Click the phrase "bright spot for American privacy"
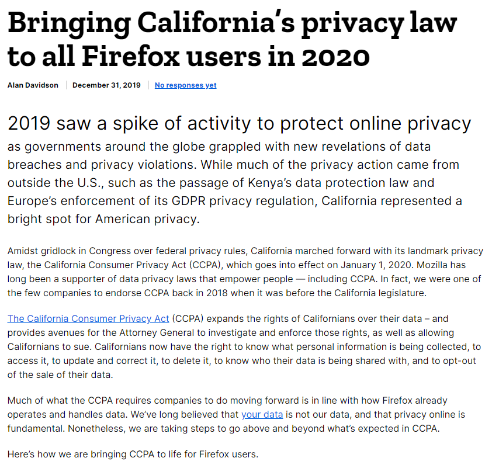The image size is (499, 465). pyautogui.click(x=103, y=220)
